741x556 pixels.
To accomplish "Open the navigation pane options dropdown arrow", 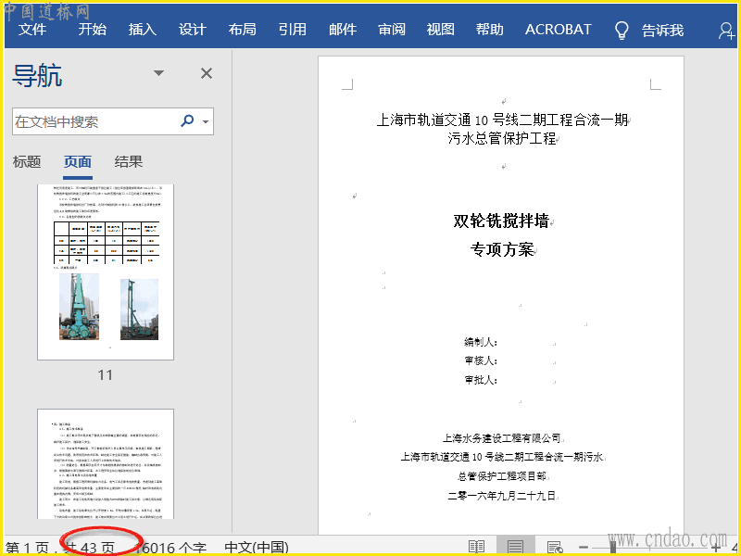I will 158,73.
